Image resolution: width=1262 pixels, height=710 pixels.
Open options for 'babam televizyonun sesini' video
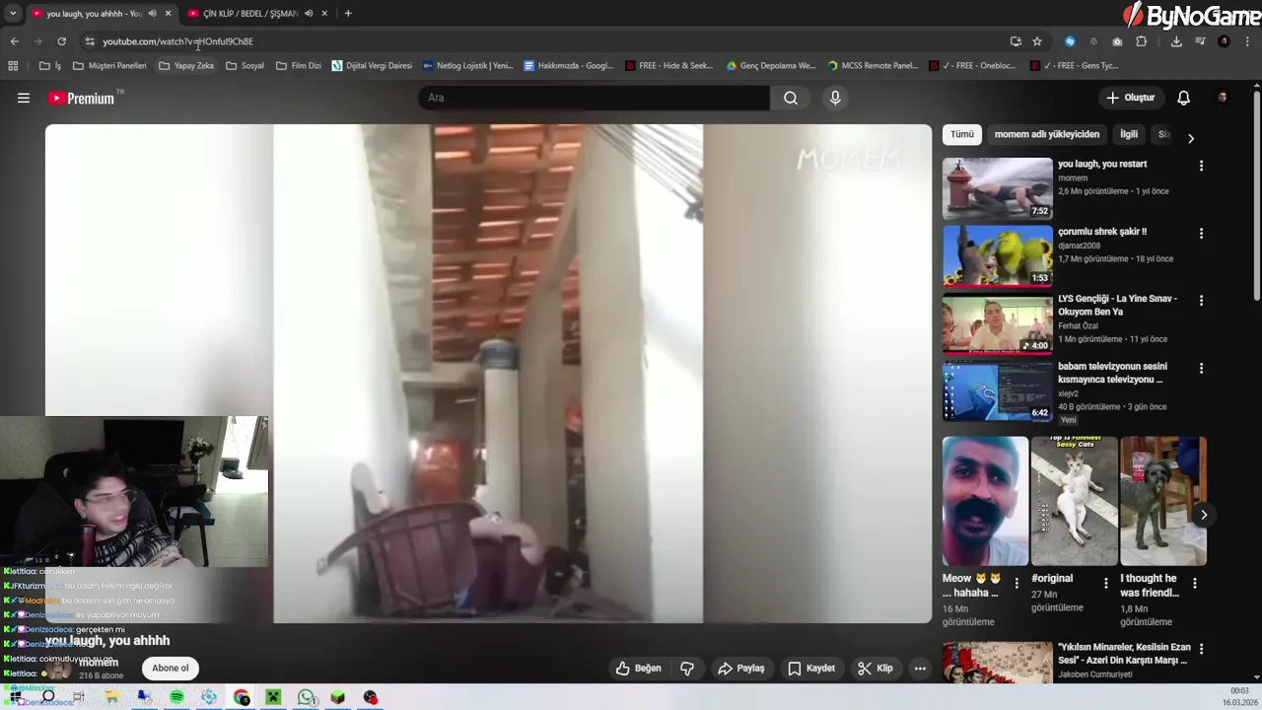[1201, 368]
